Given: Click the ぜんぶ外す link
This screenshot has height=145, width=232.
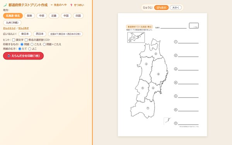Looking at the screenshot, I should pos(24,28).
